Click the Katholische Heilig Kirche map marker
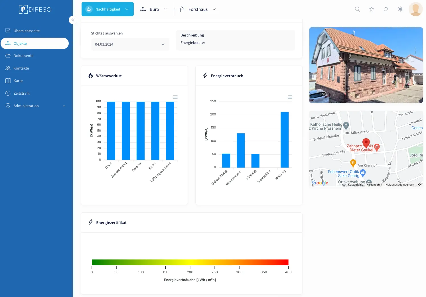426x297 pixels. click(x=346, y=125)
